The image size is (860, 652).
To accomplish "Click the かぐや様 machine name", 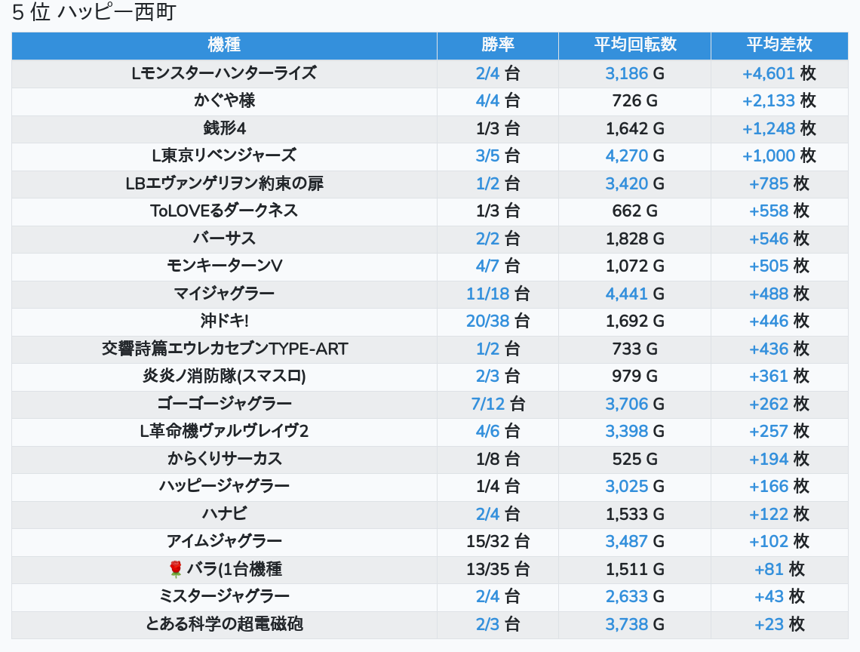I will (x=224, y=100).
